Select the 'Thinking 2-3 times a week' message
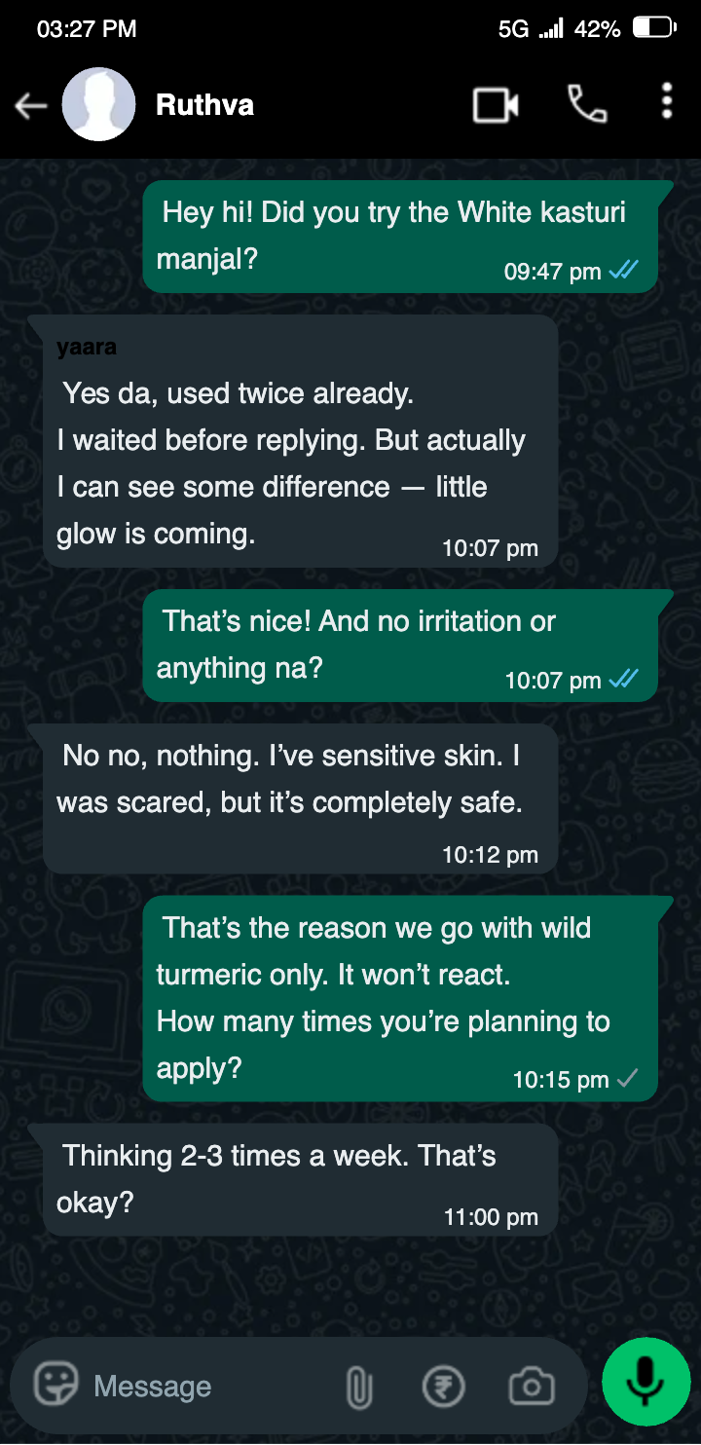 tap(300, 1179)
